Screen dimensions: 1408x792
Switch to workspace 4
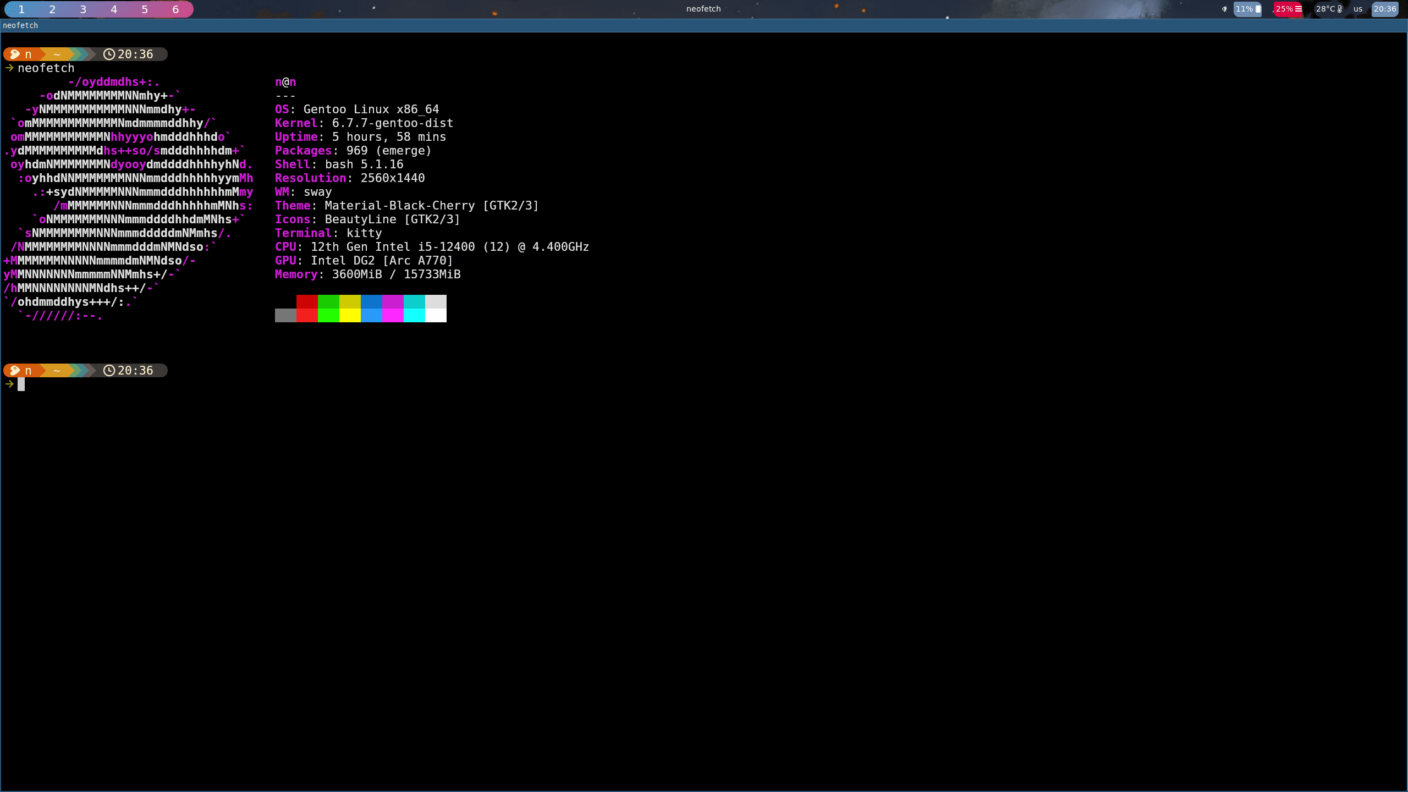pyautogui.click(x=114, y=9)
